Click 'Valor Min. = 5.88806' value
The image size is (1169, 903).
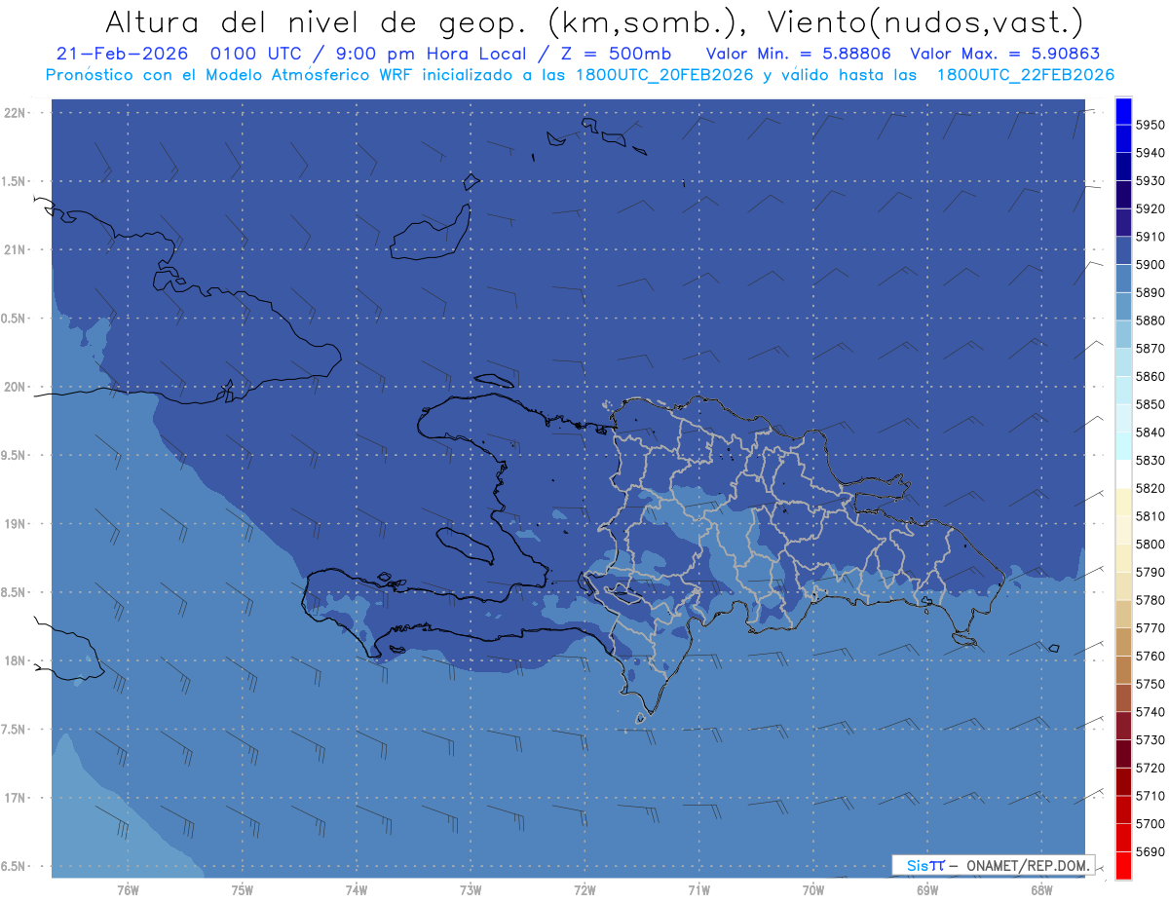[x=799, y=54]
